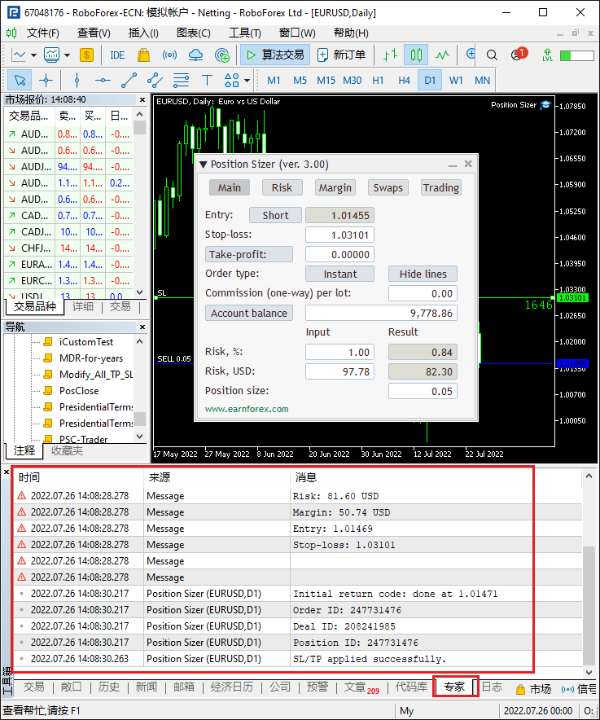Screen dimensions: 600x720
Task: Select the iCustomTest item in Navigator
Action: pyautogui.click(x=85, y=342)
